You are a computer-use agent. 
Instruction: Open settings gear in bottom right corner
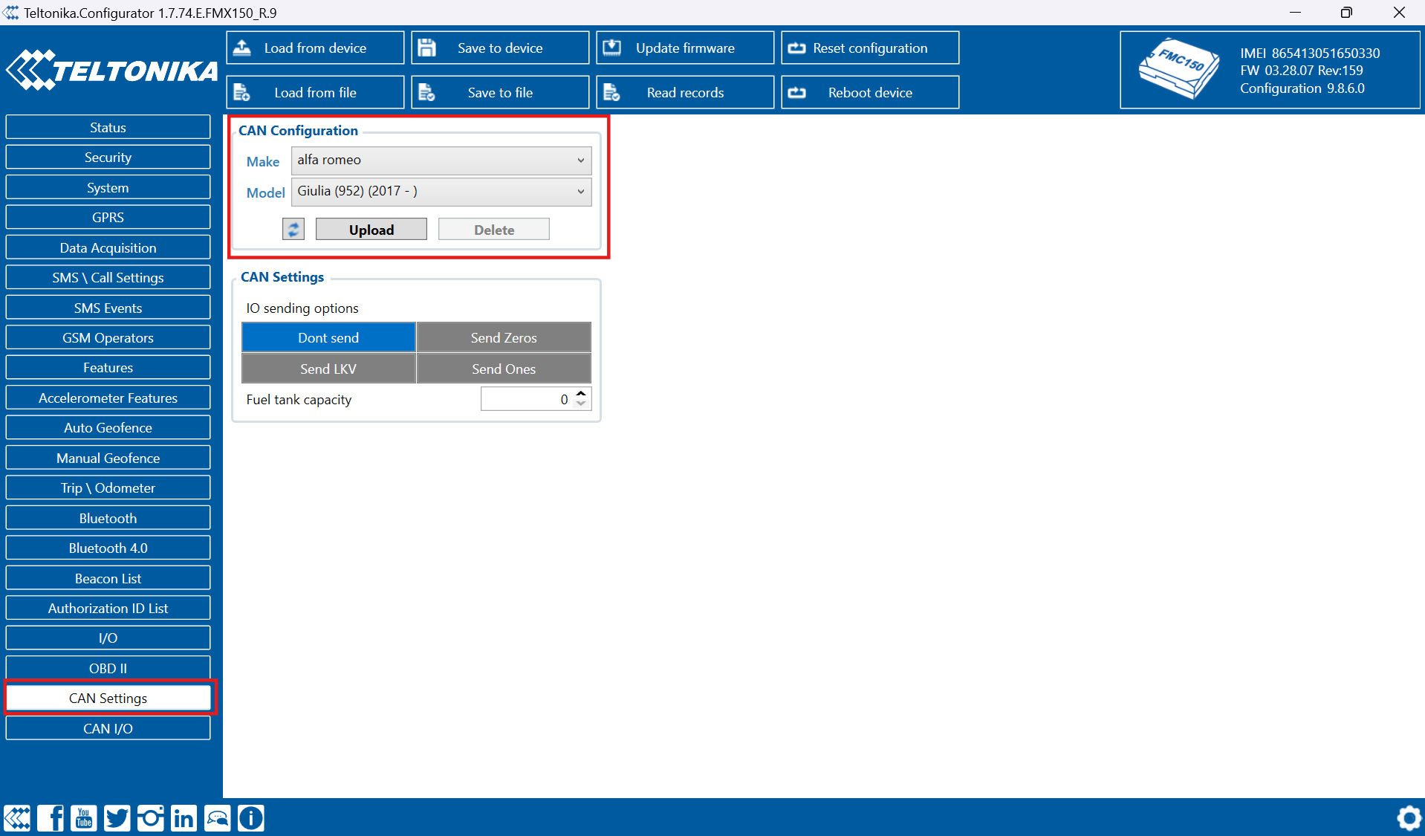pos(1408,818)
